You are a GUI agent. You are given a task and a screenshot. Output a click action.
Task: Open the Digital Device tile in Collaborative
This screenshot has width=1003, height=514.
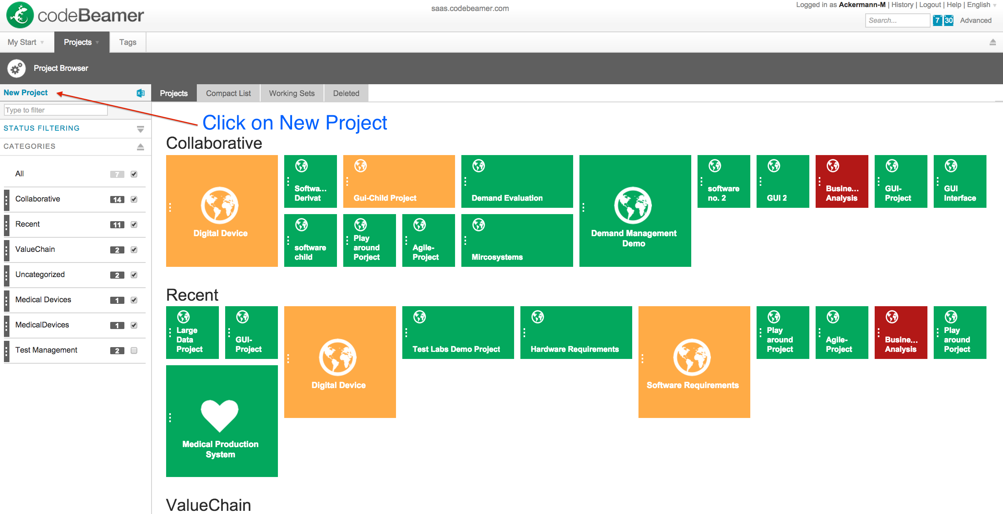(222, 211)
